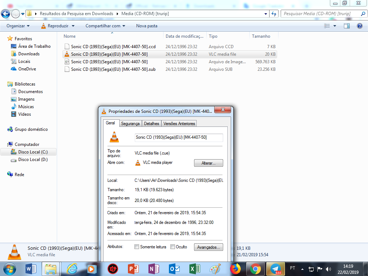The image size is (368, 276).
Task: Select the Sonic CD Arquivo de Imagem file
Action: [170, 62]
